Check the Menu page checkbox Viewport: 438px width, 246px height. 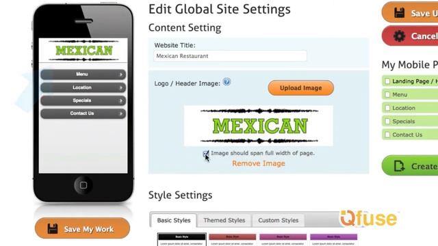point(387,94)
